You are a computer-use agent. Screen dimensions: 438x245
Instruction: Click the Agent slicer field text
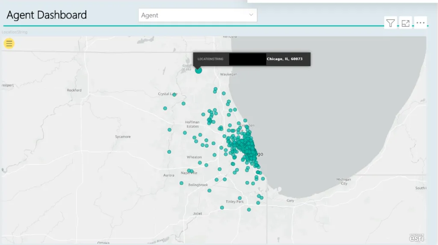click(150, 15)
